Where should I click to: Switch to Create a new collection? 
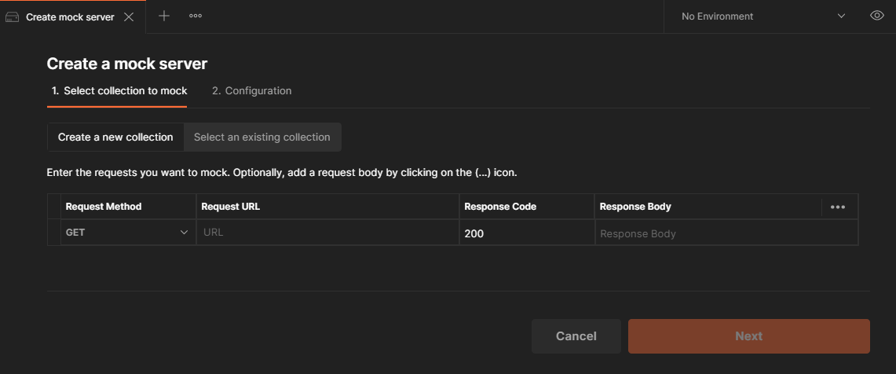115,137
